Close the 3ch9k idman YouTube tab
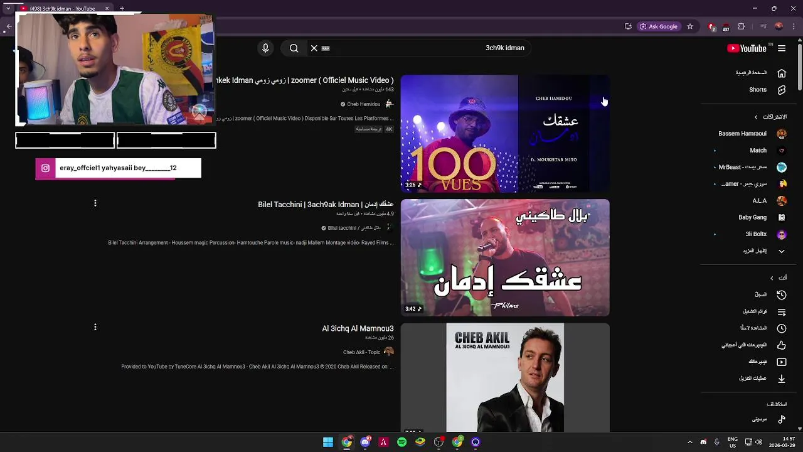803x452 pixels. coord(107,8)
